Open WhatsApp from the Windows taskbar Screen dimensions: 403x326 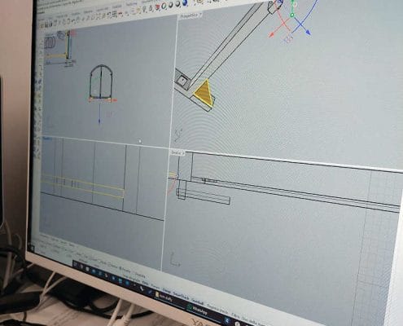coord(197,310)
